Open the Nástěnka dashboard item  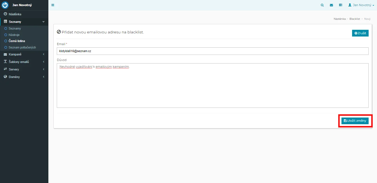(x=15, y=14)
